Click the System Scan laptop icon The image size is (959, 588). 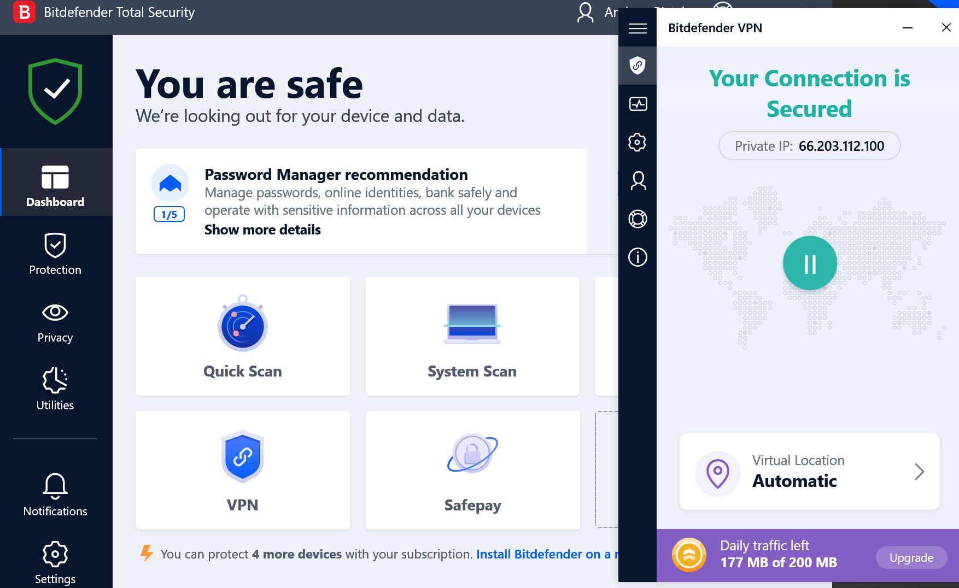pyautogui.click(x=472, y=324)
